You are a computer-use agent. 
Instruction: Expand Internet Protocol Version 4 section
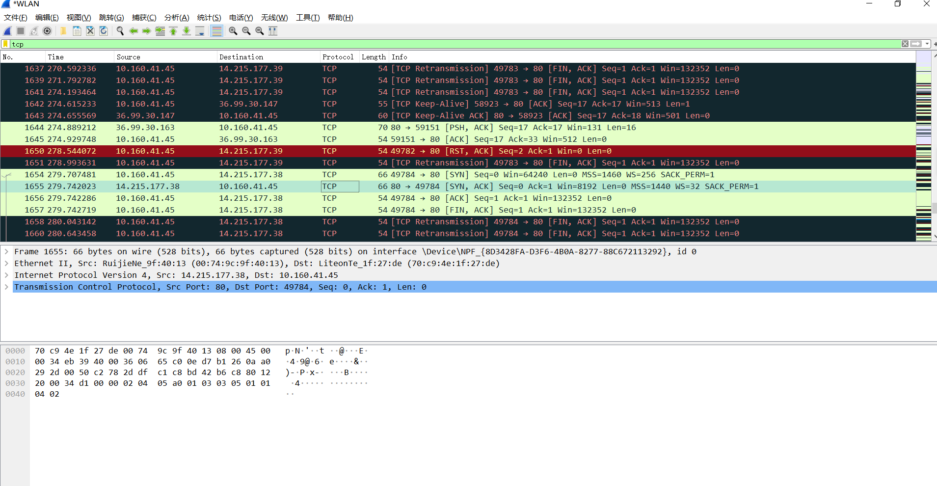pos(6,275)
